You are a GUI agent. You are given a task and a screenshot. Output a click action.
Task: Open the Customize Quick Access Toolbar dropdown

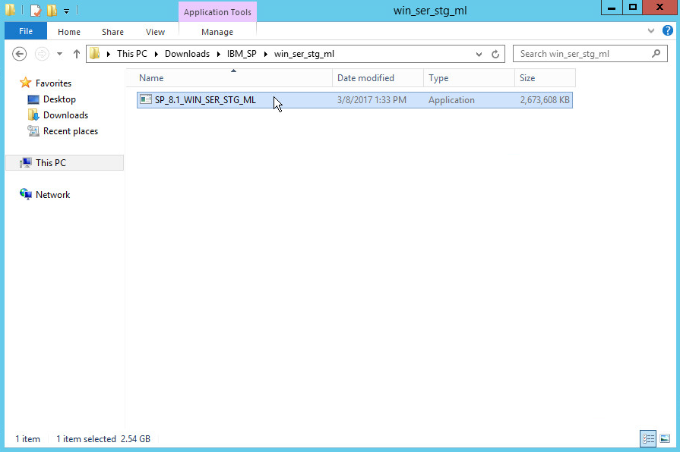[66, 11]
